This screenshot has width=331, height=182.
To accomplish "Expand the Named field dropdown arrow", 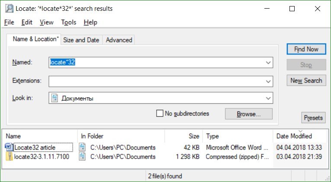I will [268, 62].
